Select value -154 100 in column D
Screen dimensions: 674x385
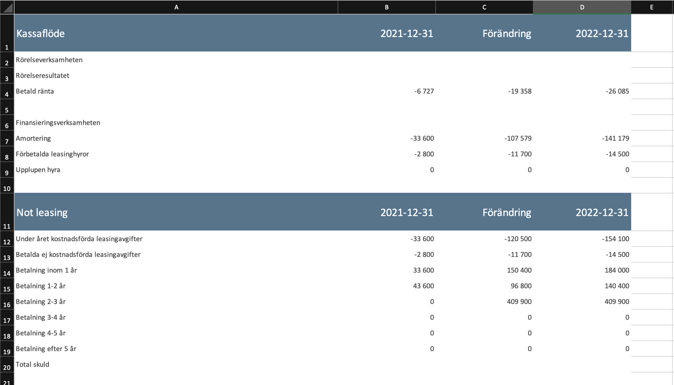[x=615, y=239]
